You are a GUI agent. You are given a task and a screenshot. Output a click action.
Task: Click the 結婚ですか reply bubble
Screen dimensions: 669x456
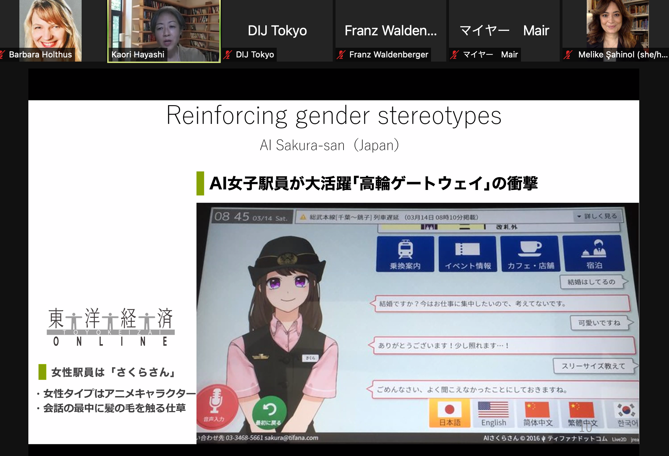[500, 303]
